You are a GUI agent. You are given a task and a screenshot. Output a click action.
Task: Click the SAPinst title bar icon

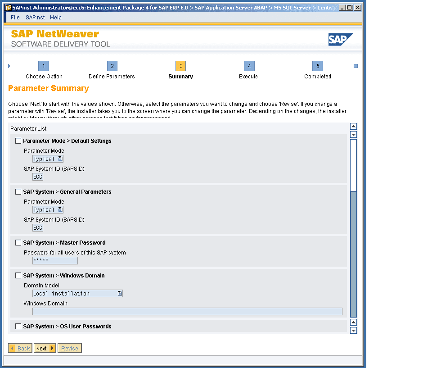pyautogui.click(x=8, y=8)
